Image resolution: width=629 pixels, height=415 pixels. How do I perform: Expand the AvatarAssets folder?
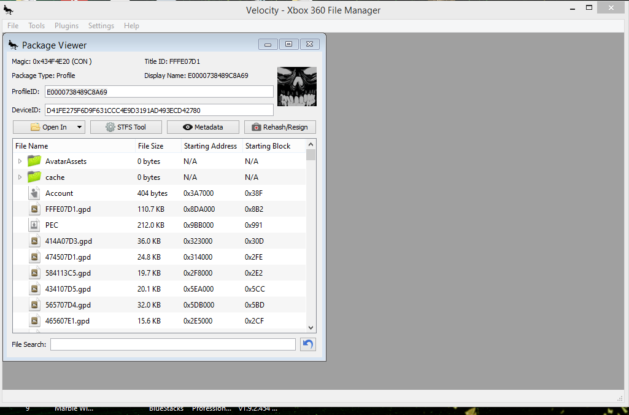click(20, 161)
